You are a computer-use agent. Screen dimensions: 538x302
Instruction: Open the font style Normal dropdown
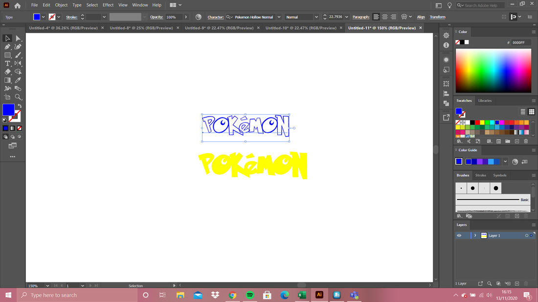click(x=316, y=17)
